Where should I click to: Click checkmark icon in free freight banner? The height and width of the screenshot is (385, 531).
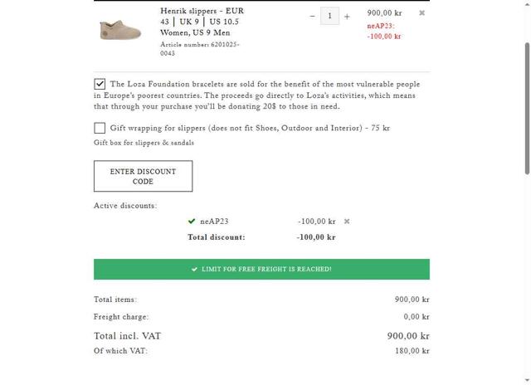tap(194, 270)
